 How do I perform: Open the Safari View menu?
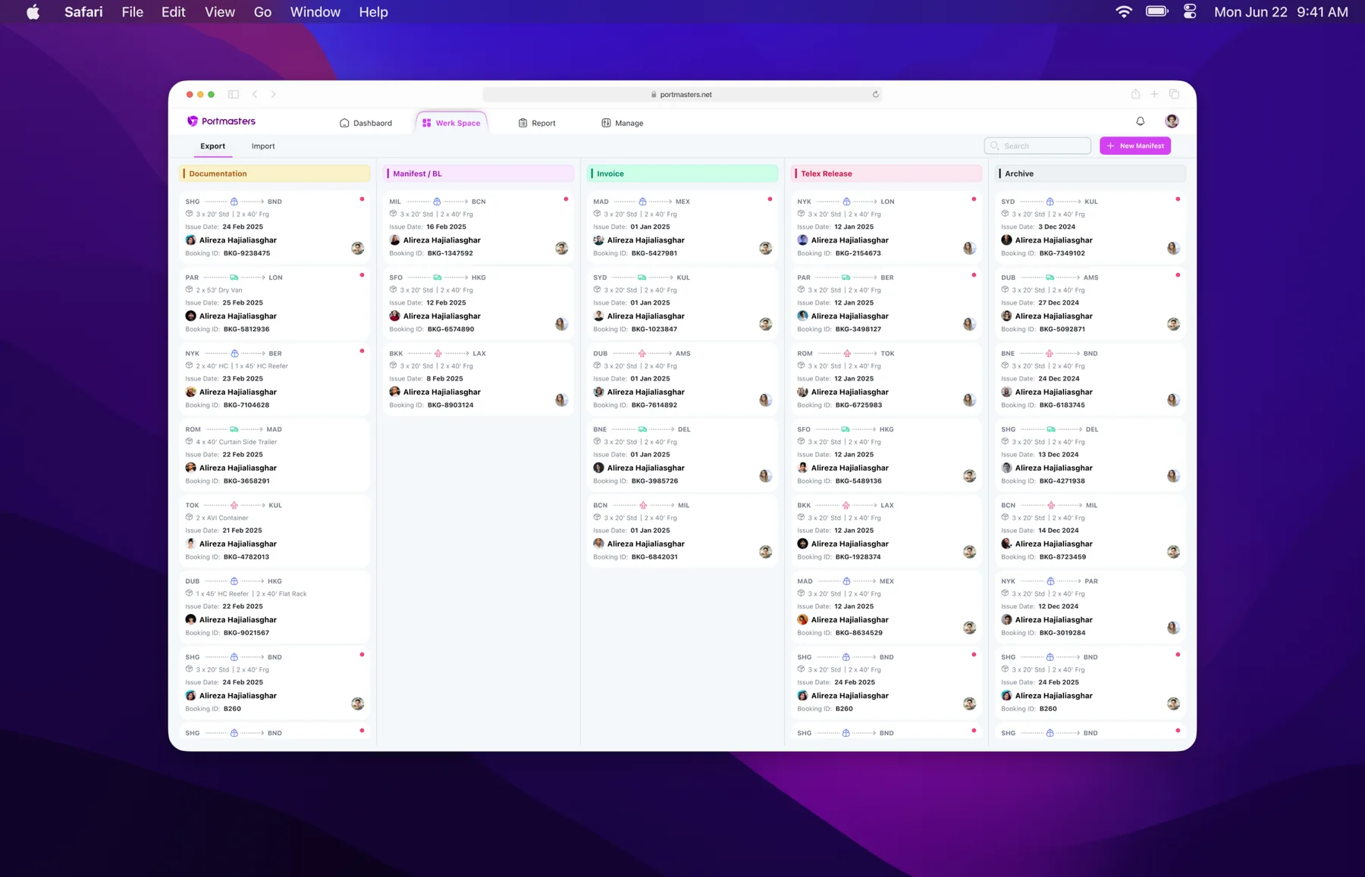click(x=220, y=11)
